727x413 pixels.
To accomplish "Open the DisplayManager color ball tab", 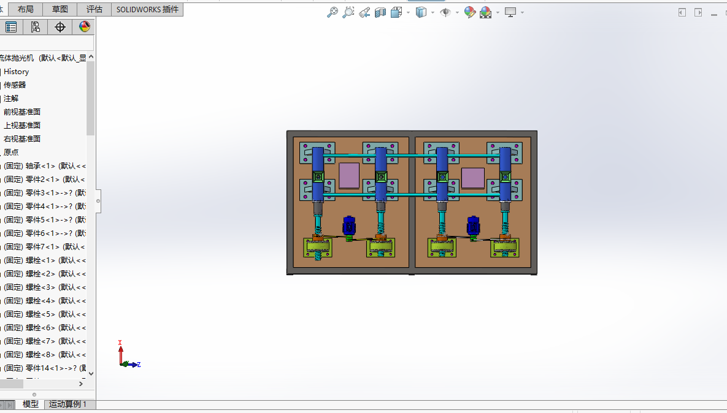I will coord(85,27).
